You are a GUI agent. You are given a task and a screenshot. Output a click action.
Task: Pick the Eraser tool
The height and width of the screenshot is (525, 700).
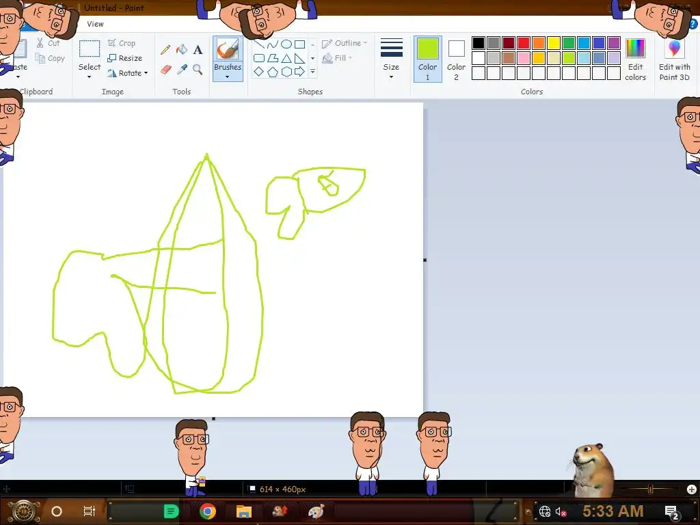[165, 70]
